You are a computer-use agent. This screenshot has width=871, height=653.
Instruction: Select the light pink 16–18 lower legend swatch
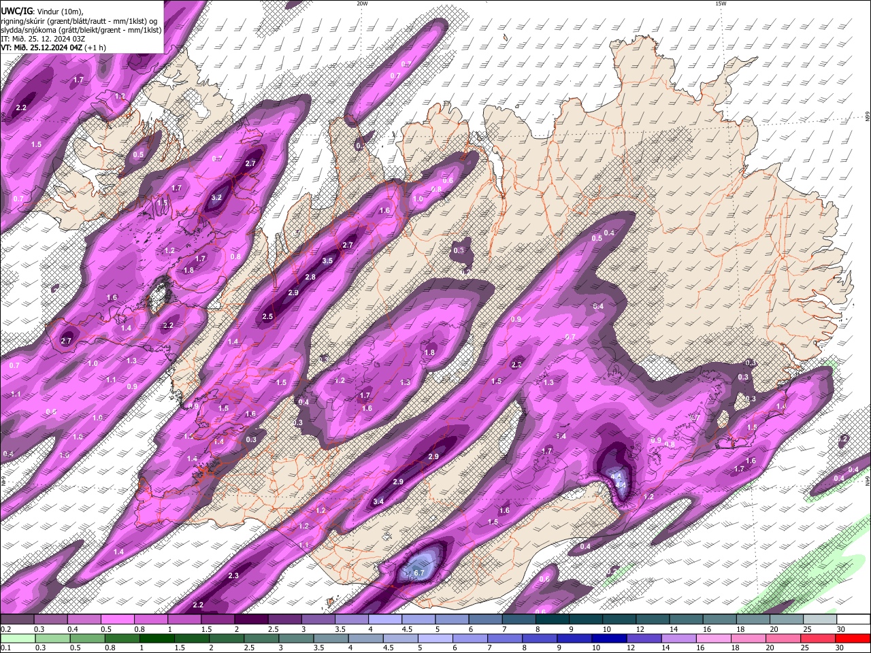[x=714, y=639]
